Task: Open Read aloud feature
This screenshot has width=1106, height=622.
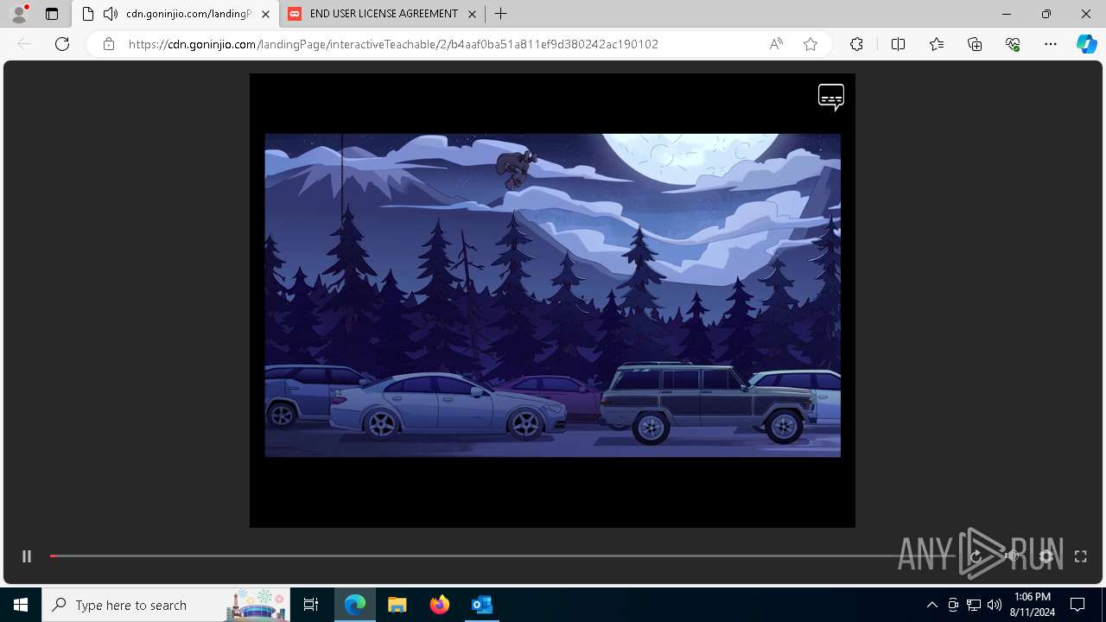Action: (776, 44)
